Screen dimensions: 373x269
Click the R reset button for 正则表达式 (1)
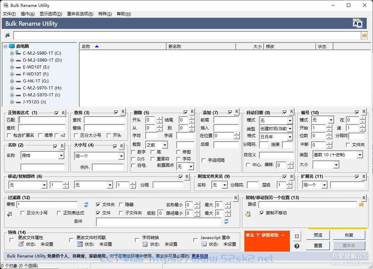pyautogui.click(x=63, y=113)
